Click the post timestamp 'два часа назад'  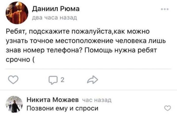click(53, 18)
